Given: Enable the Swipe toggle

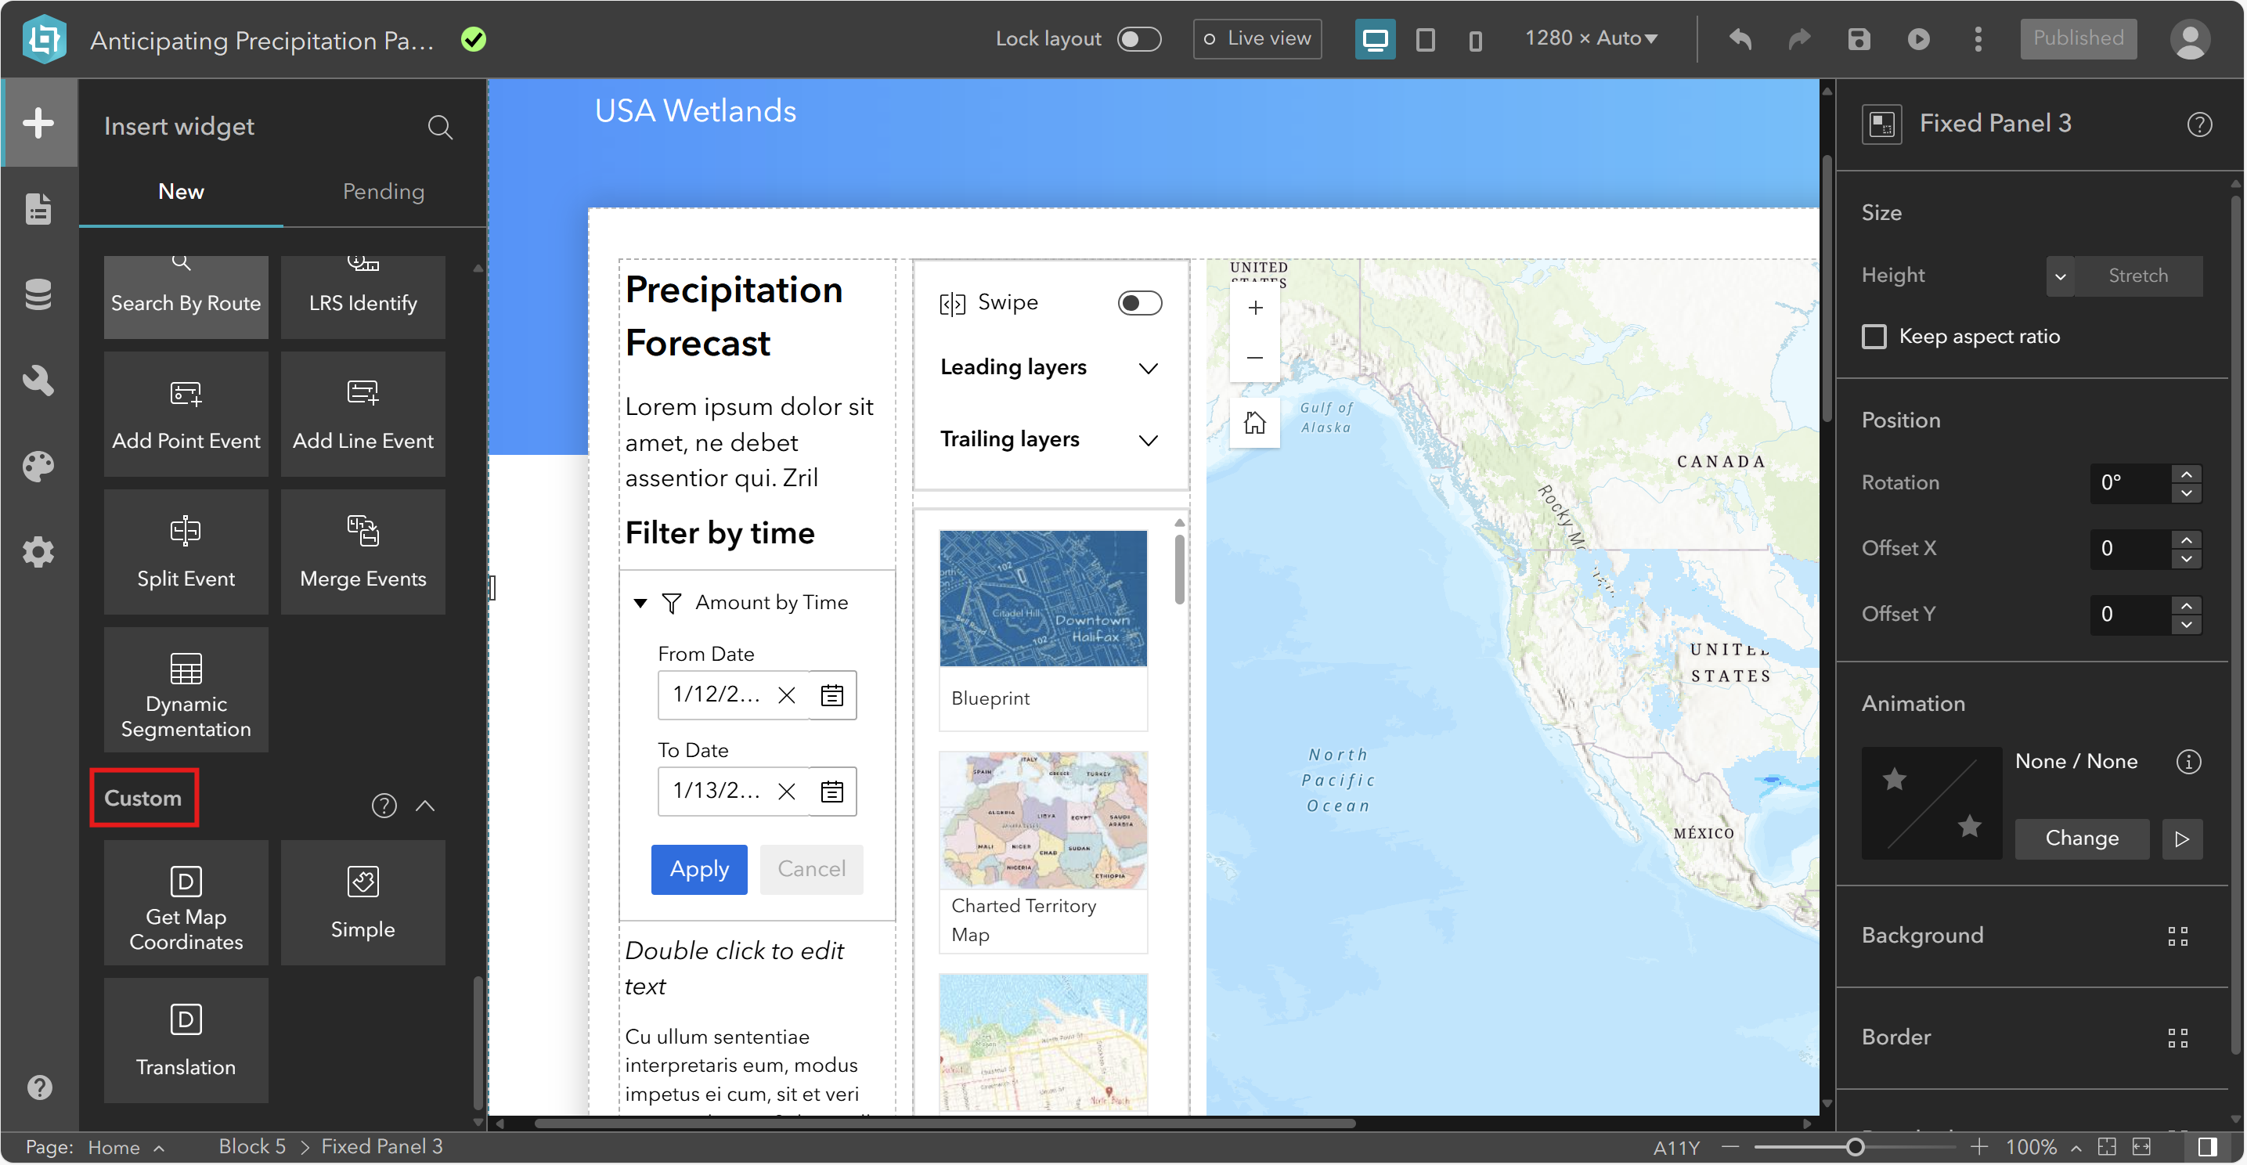Looking at the screenshot, I should coord(1139,302).
